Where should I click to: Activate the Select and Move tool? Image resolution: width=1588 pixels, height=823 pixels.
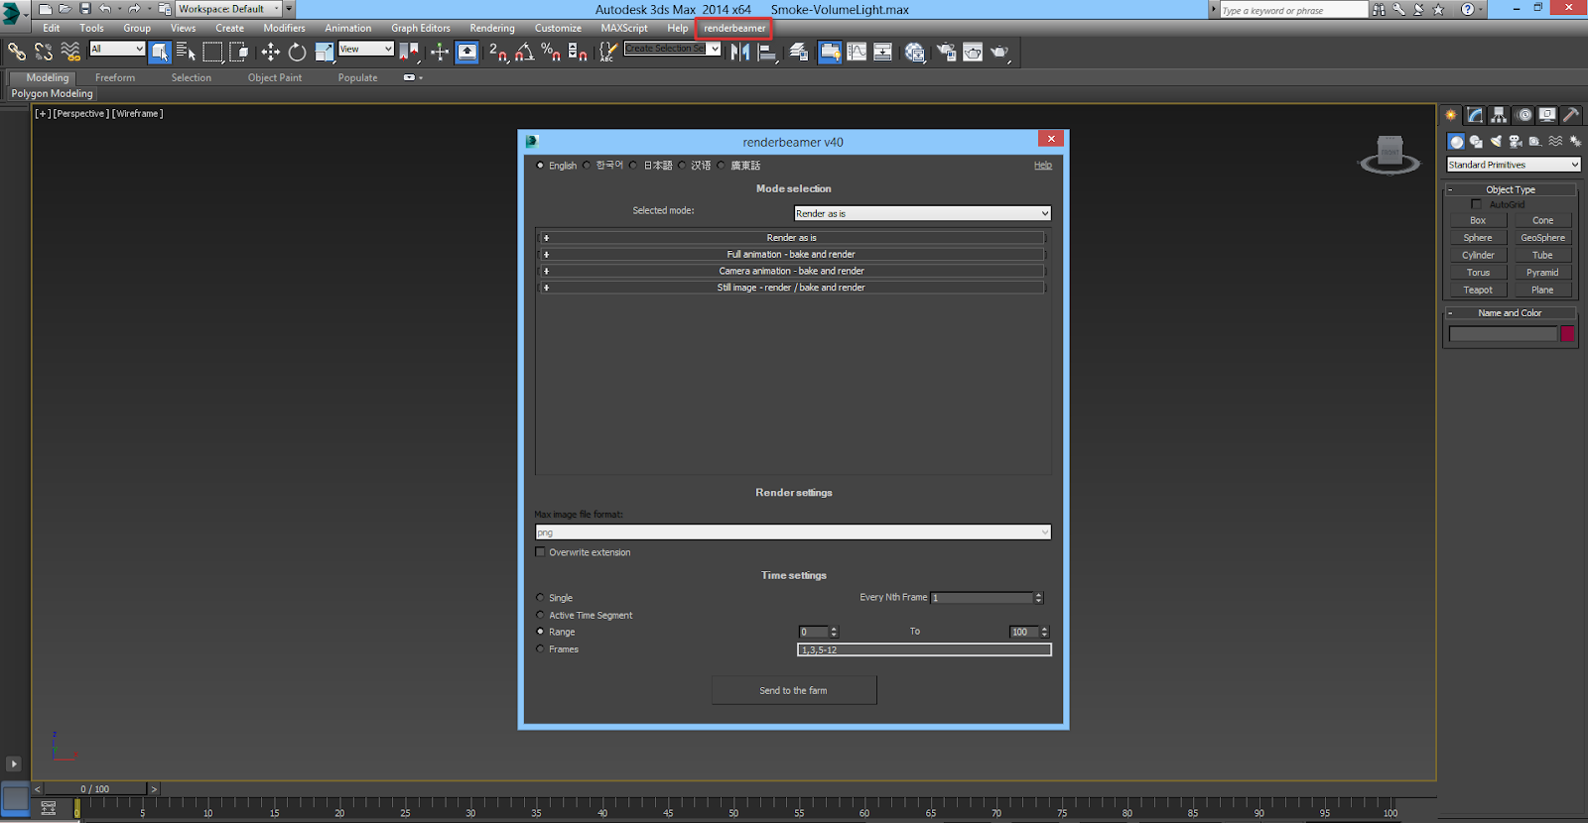point(271,52)
